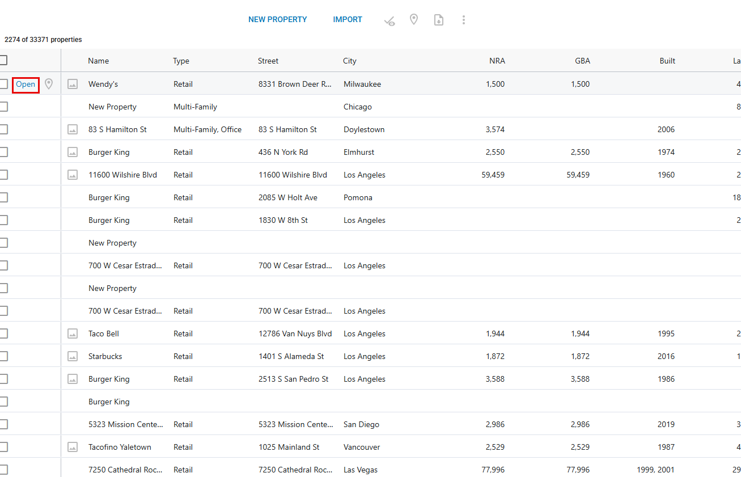
Task: Open the Wendy's property link
Action: [x=26, y=85]
